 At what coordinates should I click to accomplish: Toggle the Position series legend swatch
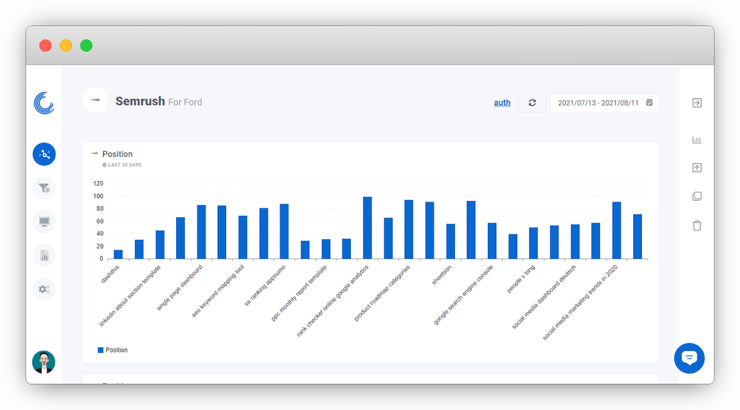tap(101, 350)
